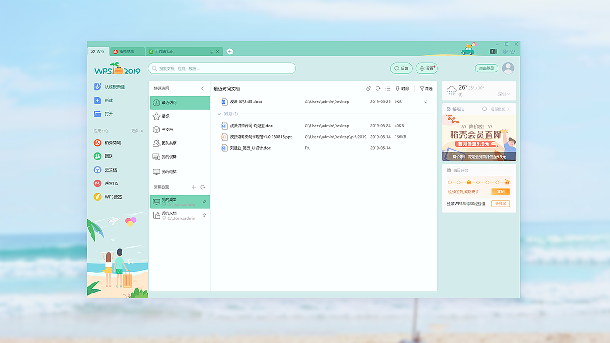Add a common location with plus icon
The image size is (610, 343).
(x=194, y=187)
